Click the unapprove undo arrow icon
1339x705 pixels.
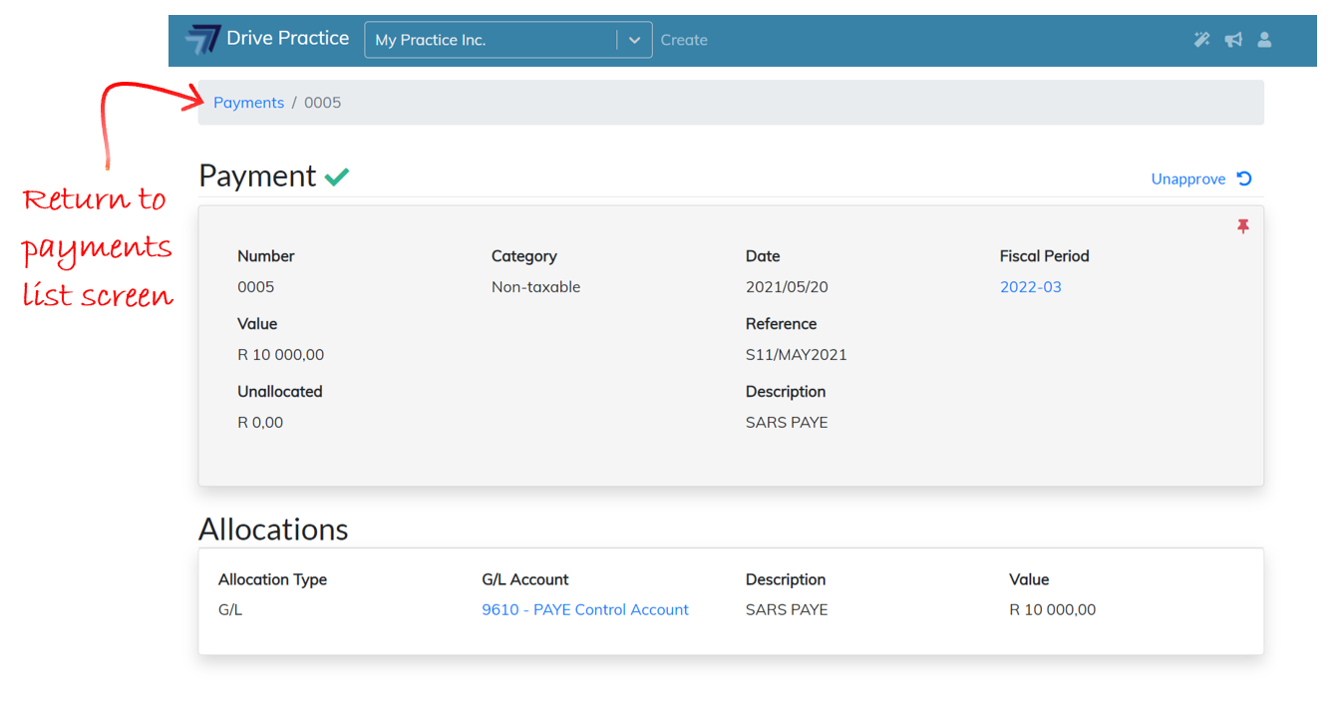1244,178
